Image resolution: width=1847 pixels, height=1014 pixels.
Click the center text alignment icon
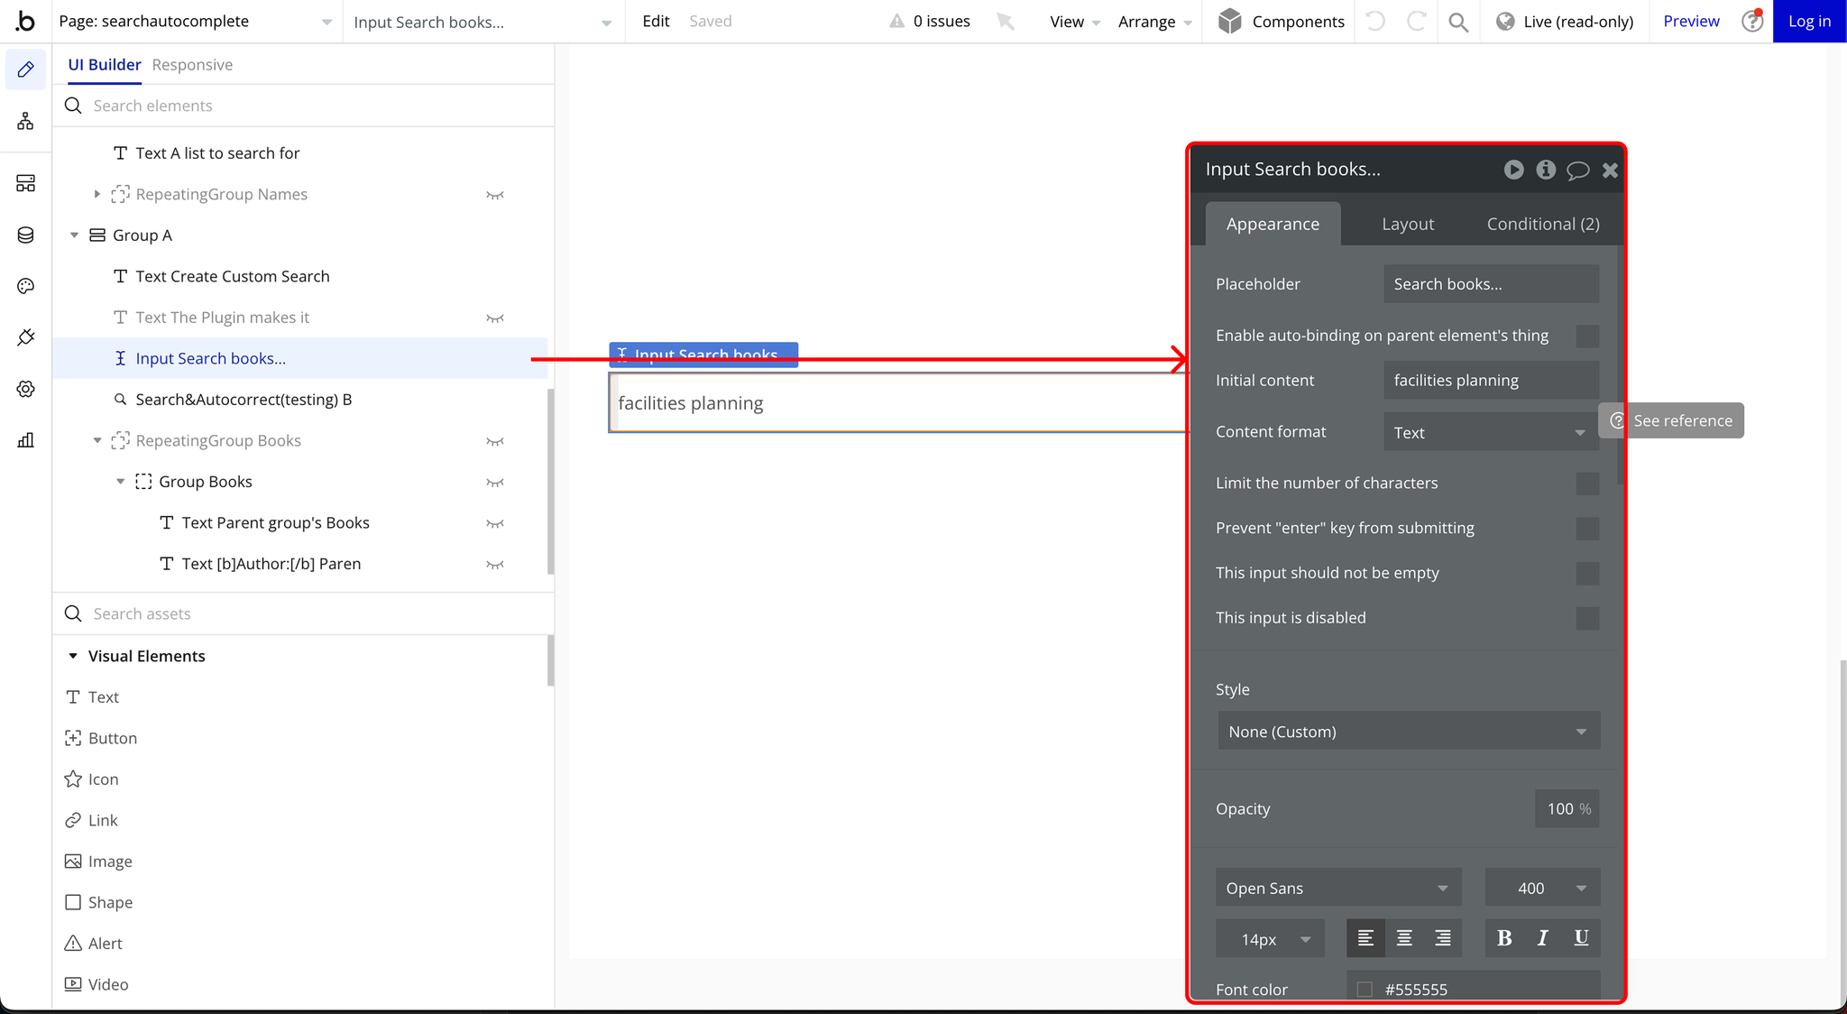tap(1404, 938)
